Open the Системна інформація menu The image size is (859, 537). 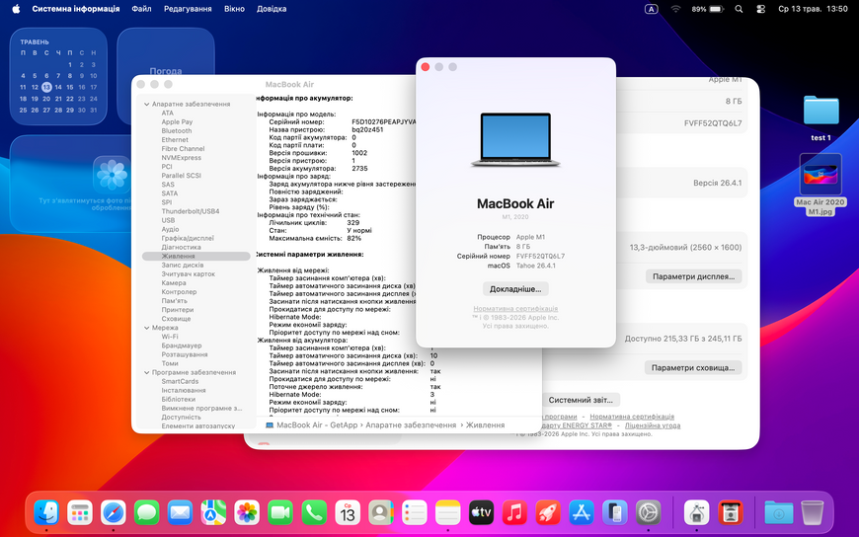tap(76, 9)
